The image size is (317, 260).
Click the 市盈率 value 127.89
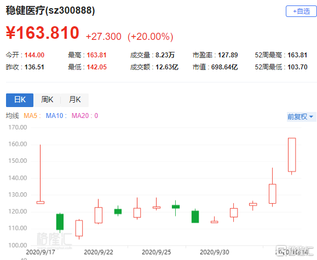[228, 55]
